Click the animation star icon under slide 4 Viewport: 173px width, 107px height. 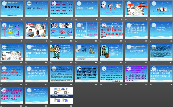(x=76, y=20)
